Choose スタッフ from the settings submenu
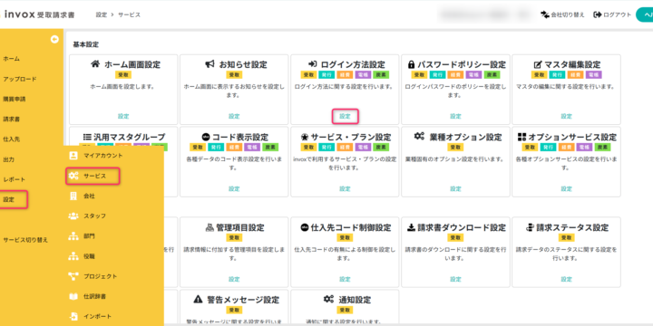The image size is (653, 326). (x=94, y=216)
